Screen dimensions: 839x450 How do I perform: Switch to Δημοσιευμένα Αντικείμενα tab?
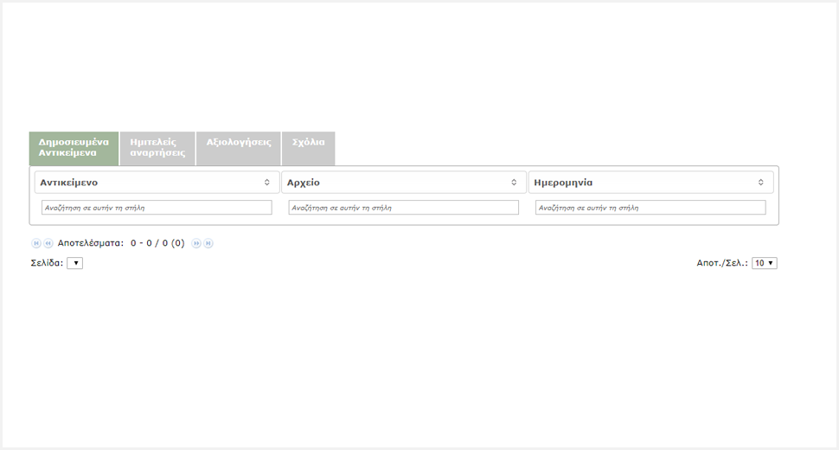(x=74, y=147)
